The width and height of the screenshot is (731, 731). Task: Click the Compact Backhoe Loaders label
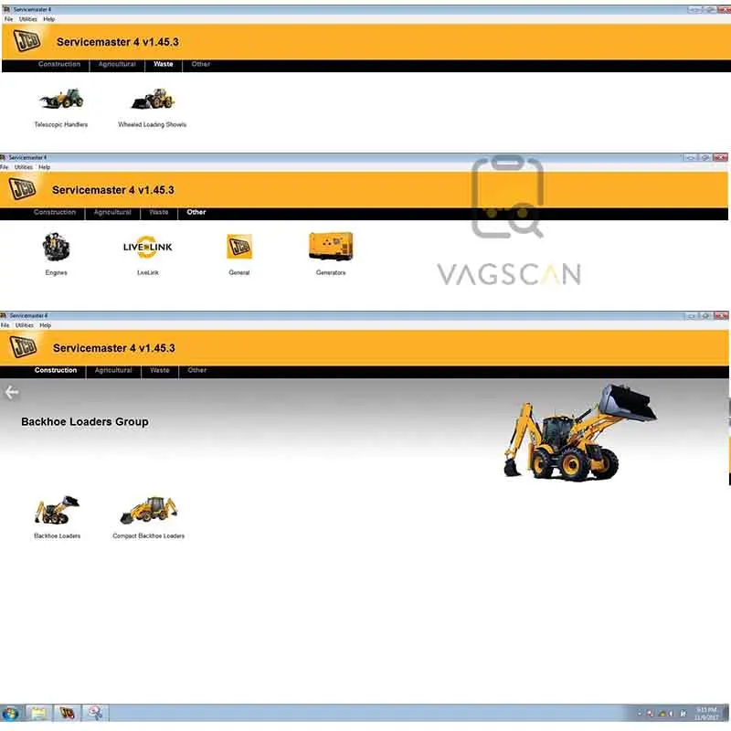[149, 536]
